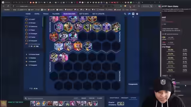Viewport: 191px width, 107px height.
Task: Open the SET 14 UPDATE link
Action: click(98, 14)
